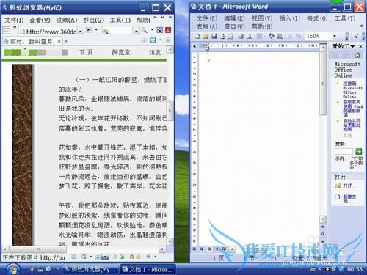Click the 首页 link on the webpage

87,52
